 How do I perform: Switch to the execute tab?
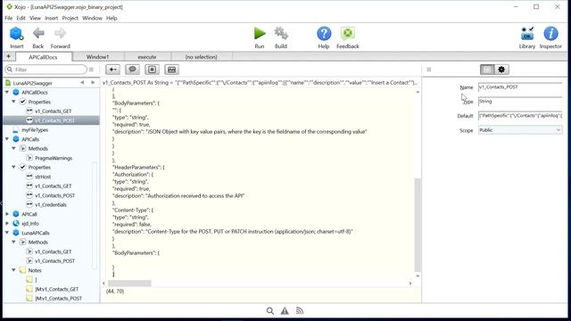point(147,57)
